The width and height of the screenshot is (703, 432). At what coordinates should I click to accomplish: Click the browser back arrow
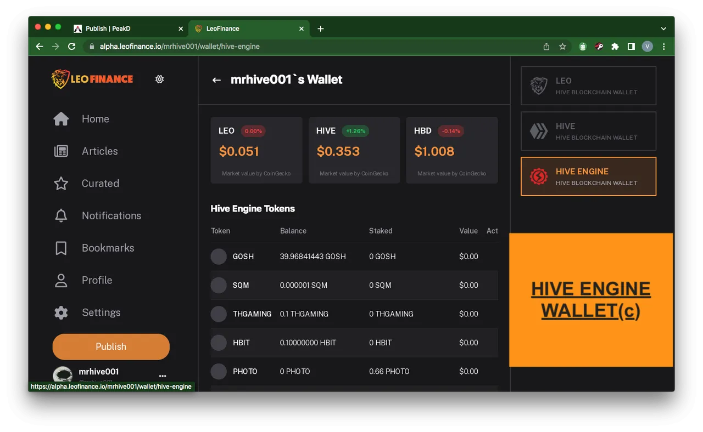39,47
